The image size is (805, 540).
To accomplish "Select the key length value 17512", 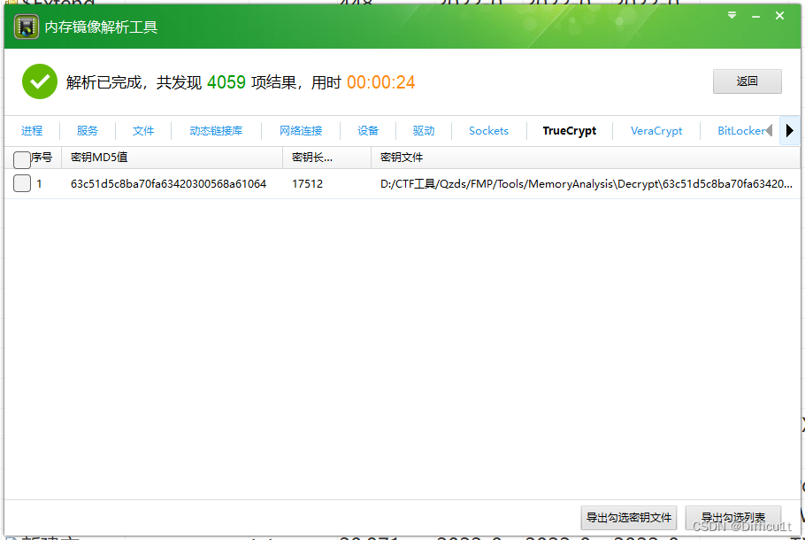I will tap(307, 183).
